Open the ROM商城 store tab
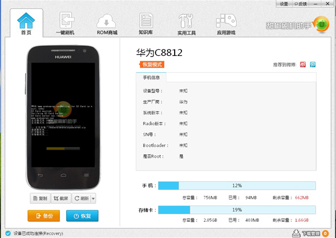 coord(107,24)
